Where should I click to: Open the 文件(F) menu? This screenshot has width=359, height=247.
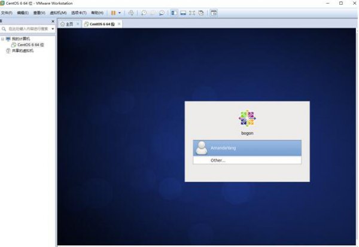[x=7, y=13]
